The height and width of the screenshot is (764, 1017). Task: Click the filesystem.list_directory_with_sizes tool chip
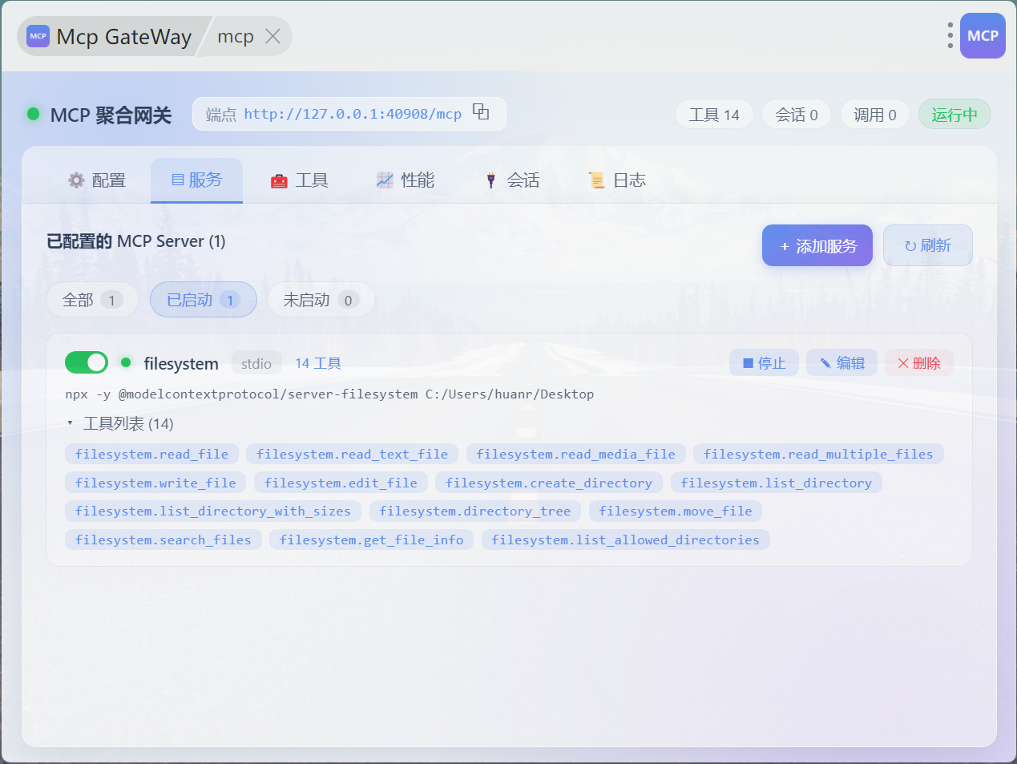[x=213, y=511]
